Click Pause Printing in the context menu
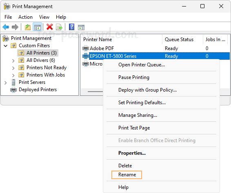 point(134,77)
